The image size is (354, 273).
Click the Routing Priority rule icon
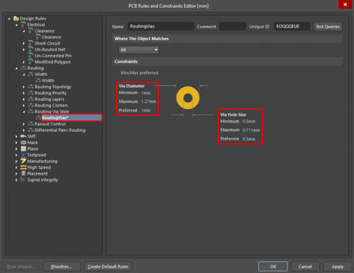click(x=31, y=93)
